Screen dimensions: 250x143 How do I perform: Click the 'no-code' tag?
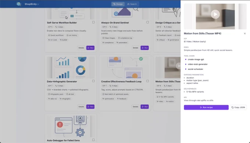53,40
